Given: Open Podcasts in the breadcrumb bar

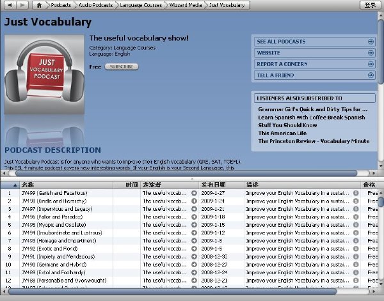Looking at the screenshot, I should (x=61, y=5).
